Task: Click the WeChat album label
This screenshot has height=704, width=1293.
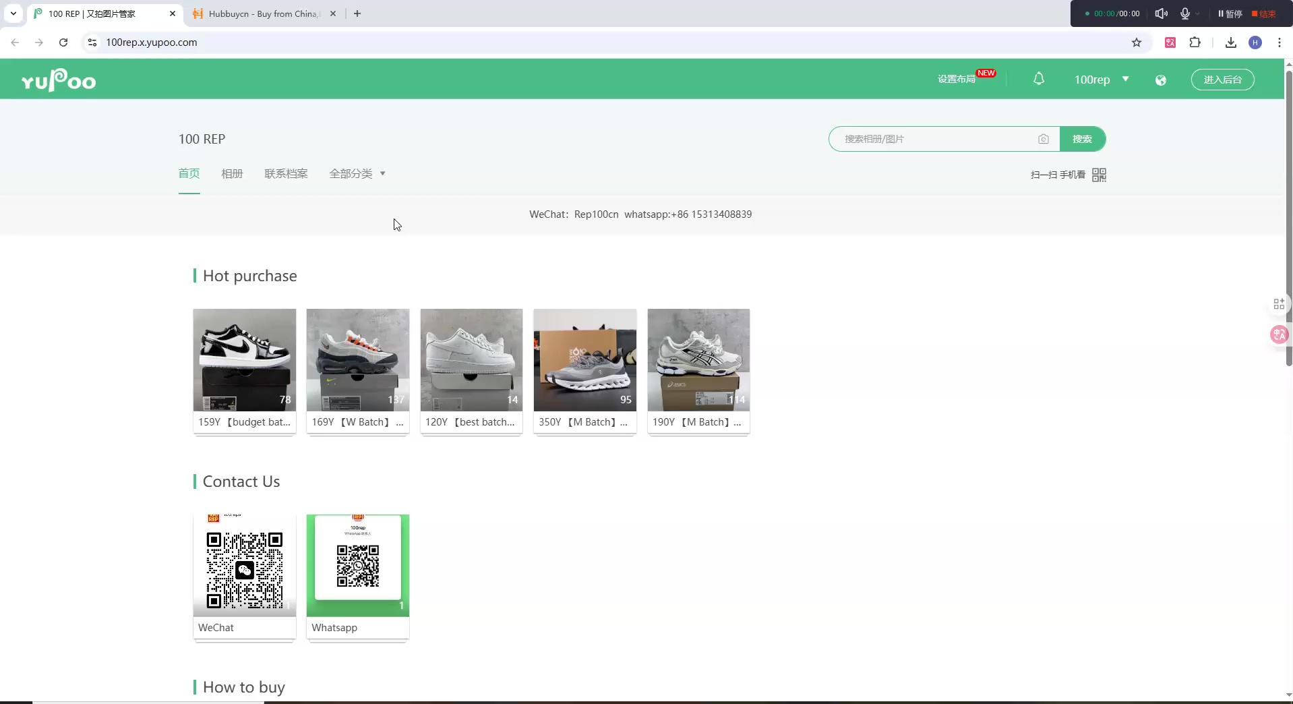Action: click(x=216, y=628)
